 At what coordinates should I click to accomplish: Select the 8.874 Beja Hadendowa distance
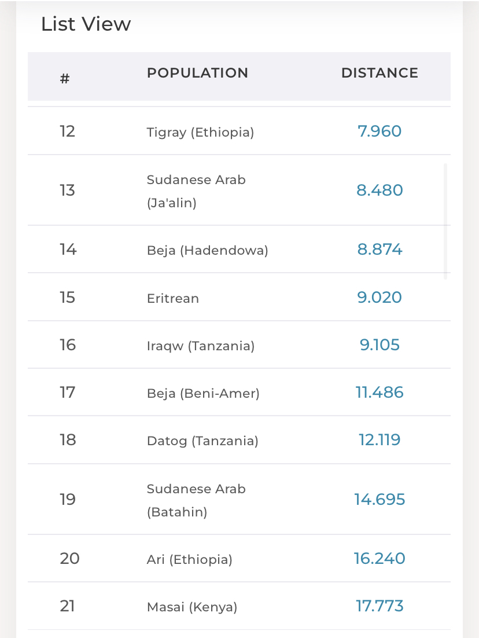click(x=379, y=250)
